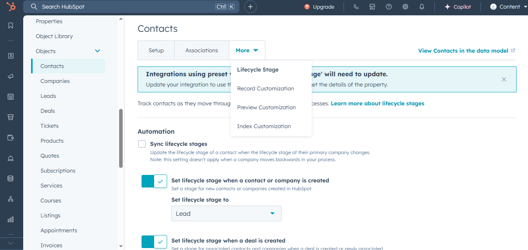528x250 pixels.
Task: Click the search magnifier icon
Action: point(34,7)
